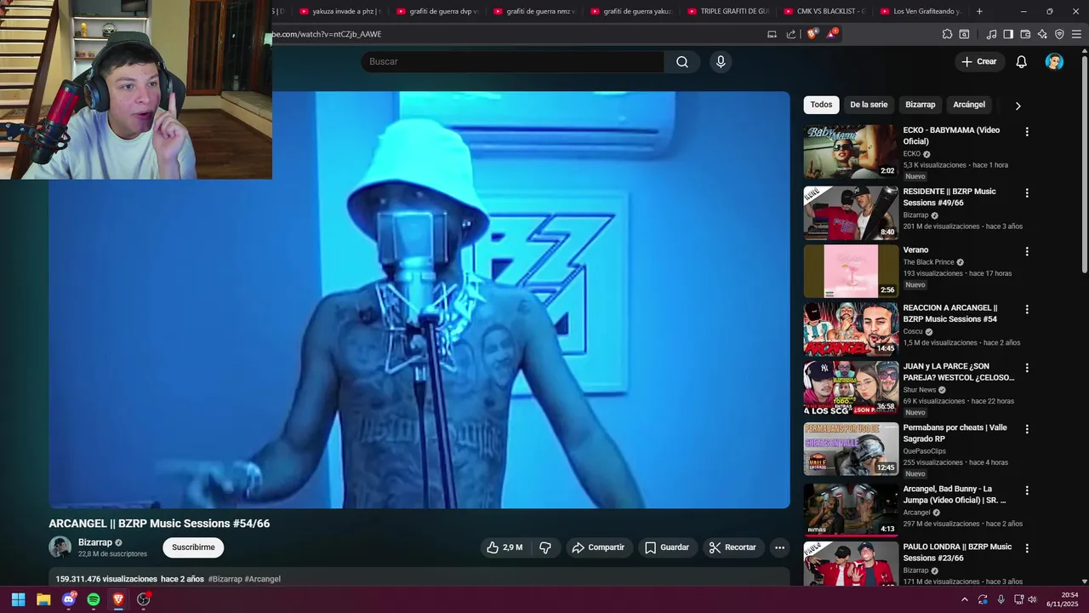The width and height of the screenshot is (1089, 613).
Task: Switch to yakuza invade a phz tab
Action: tap(339, 11)
